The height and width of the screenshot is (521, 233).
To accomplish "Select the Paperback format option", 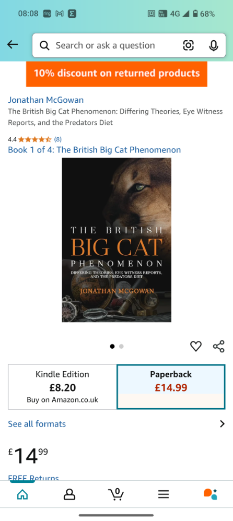I will pos(171,387).
